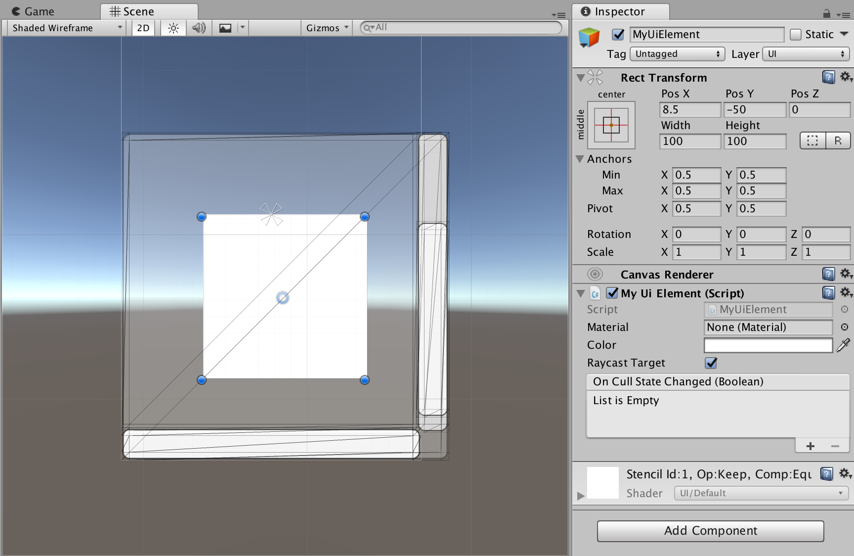Toggle scene effects image icon
The width and height of the screenshot is (854, 556).
[x=225, y=28]
